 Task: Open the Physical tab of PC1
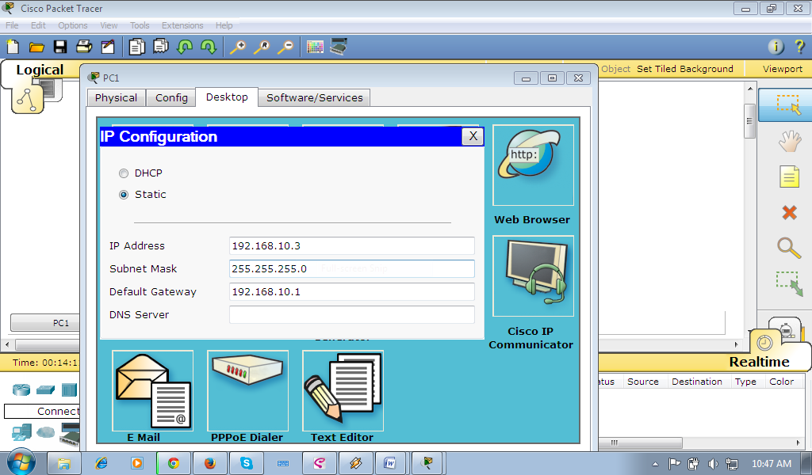pos(116,97)
